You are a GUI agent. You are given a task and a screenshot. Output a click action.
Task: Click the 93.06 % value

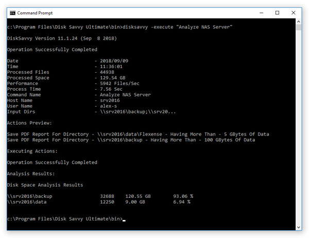click(183, 196)
